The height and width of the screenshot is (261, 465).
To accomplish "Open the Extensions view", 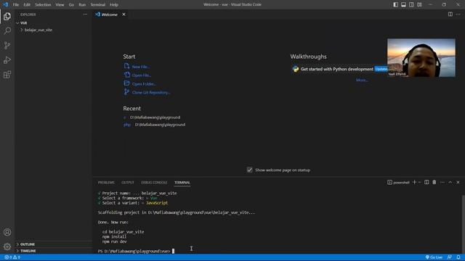I will [7, 75].
